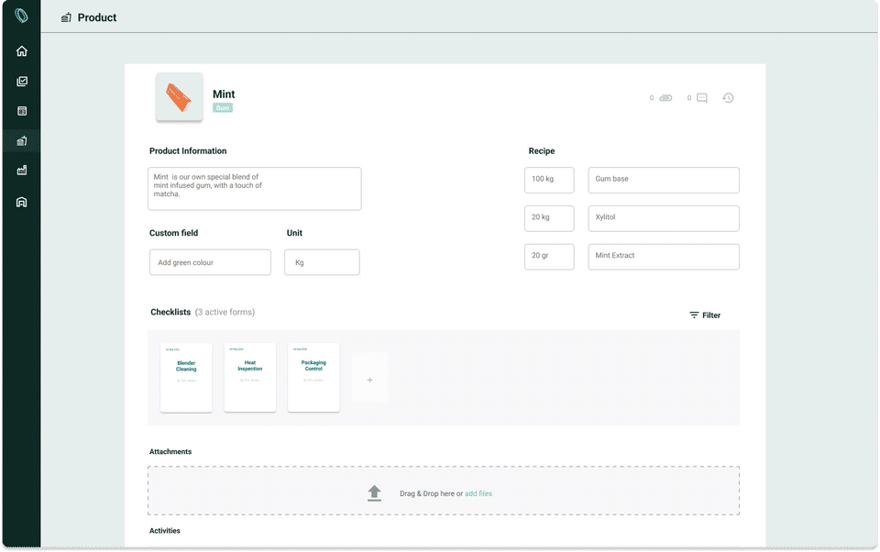880x552 pixels.
Task: Open the factory production sidebar icon
Action: click(22, 171)
